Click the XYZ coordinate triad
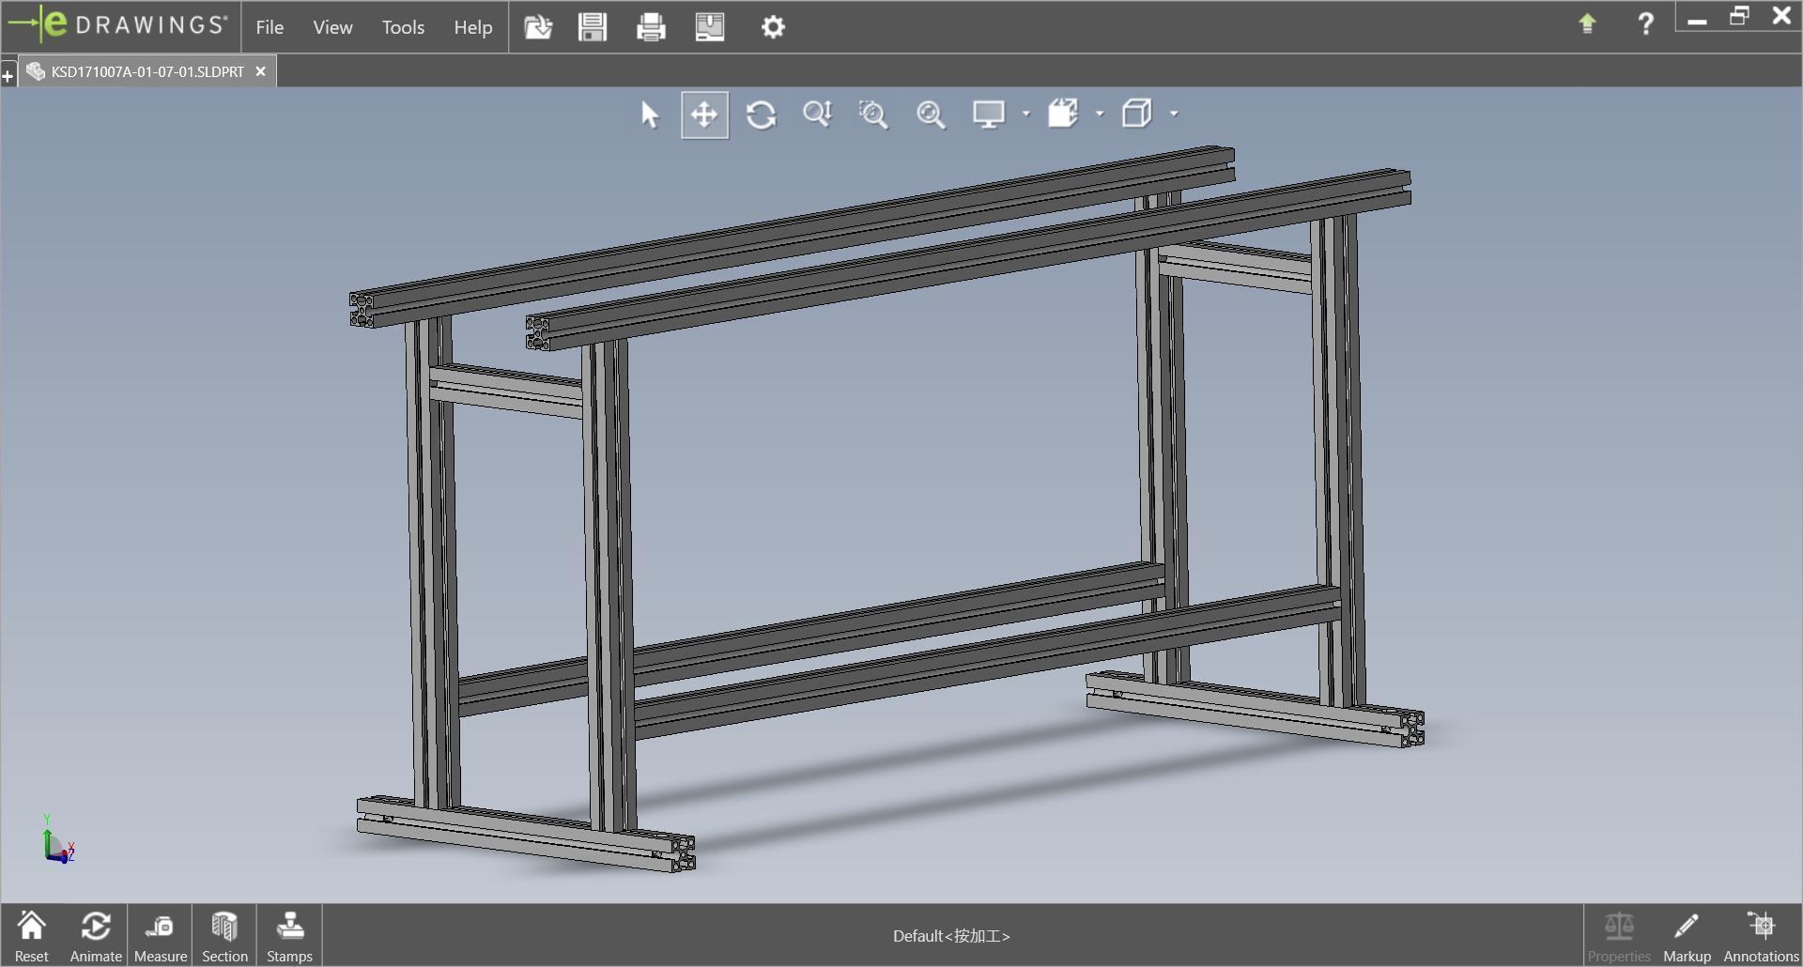The image size is (1803, 967). (x=57, y=839)
